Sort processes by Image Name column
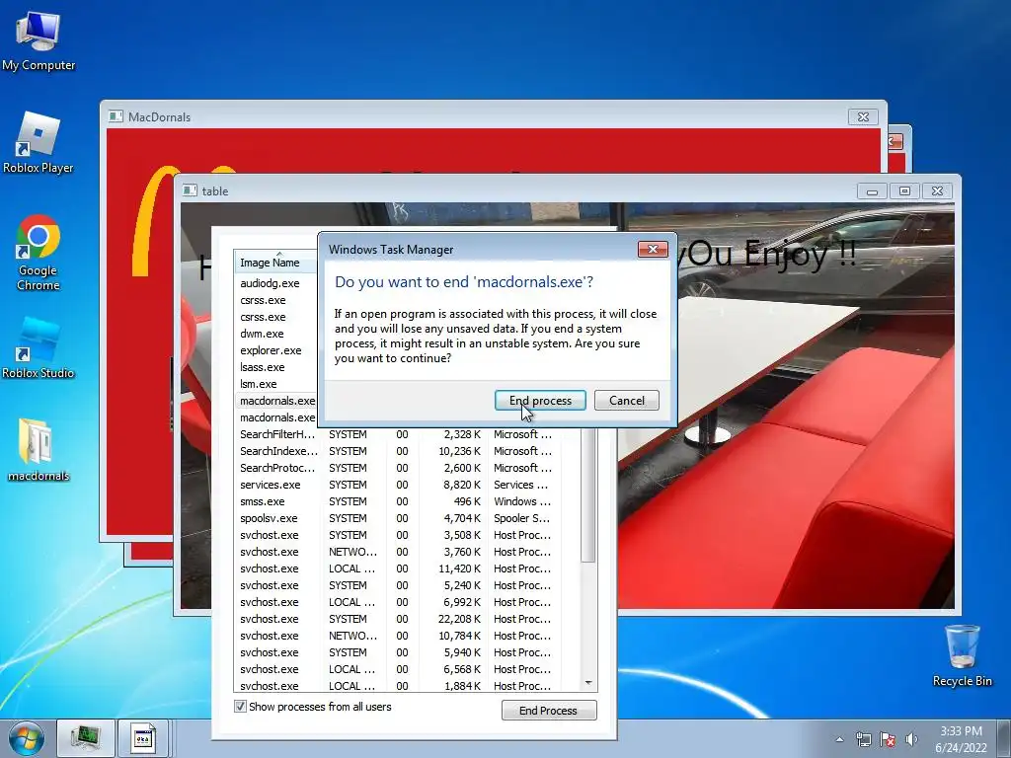 (276, 263)
